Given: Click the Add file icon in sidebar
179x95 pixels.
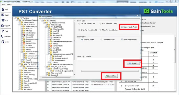Looking at the screenshot, I should [x=3, y=10].
